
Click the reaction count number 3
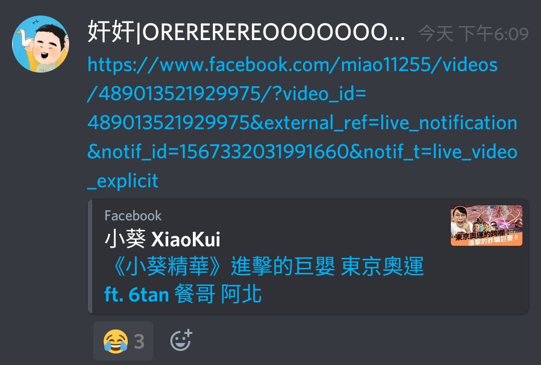point(139,341)
